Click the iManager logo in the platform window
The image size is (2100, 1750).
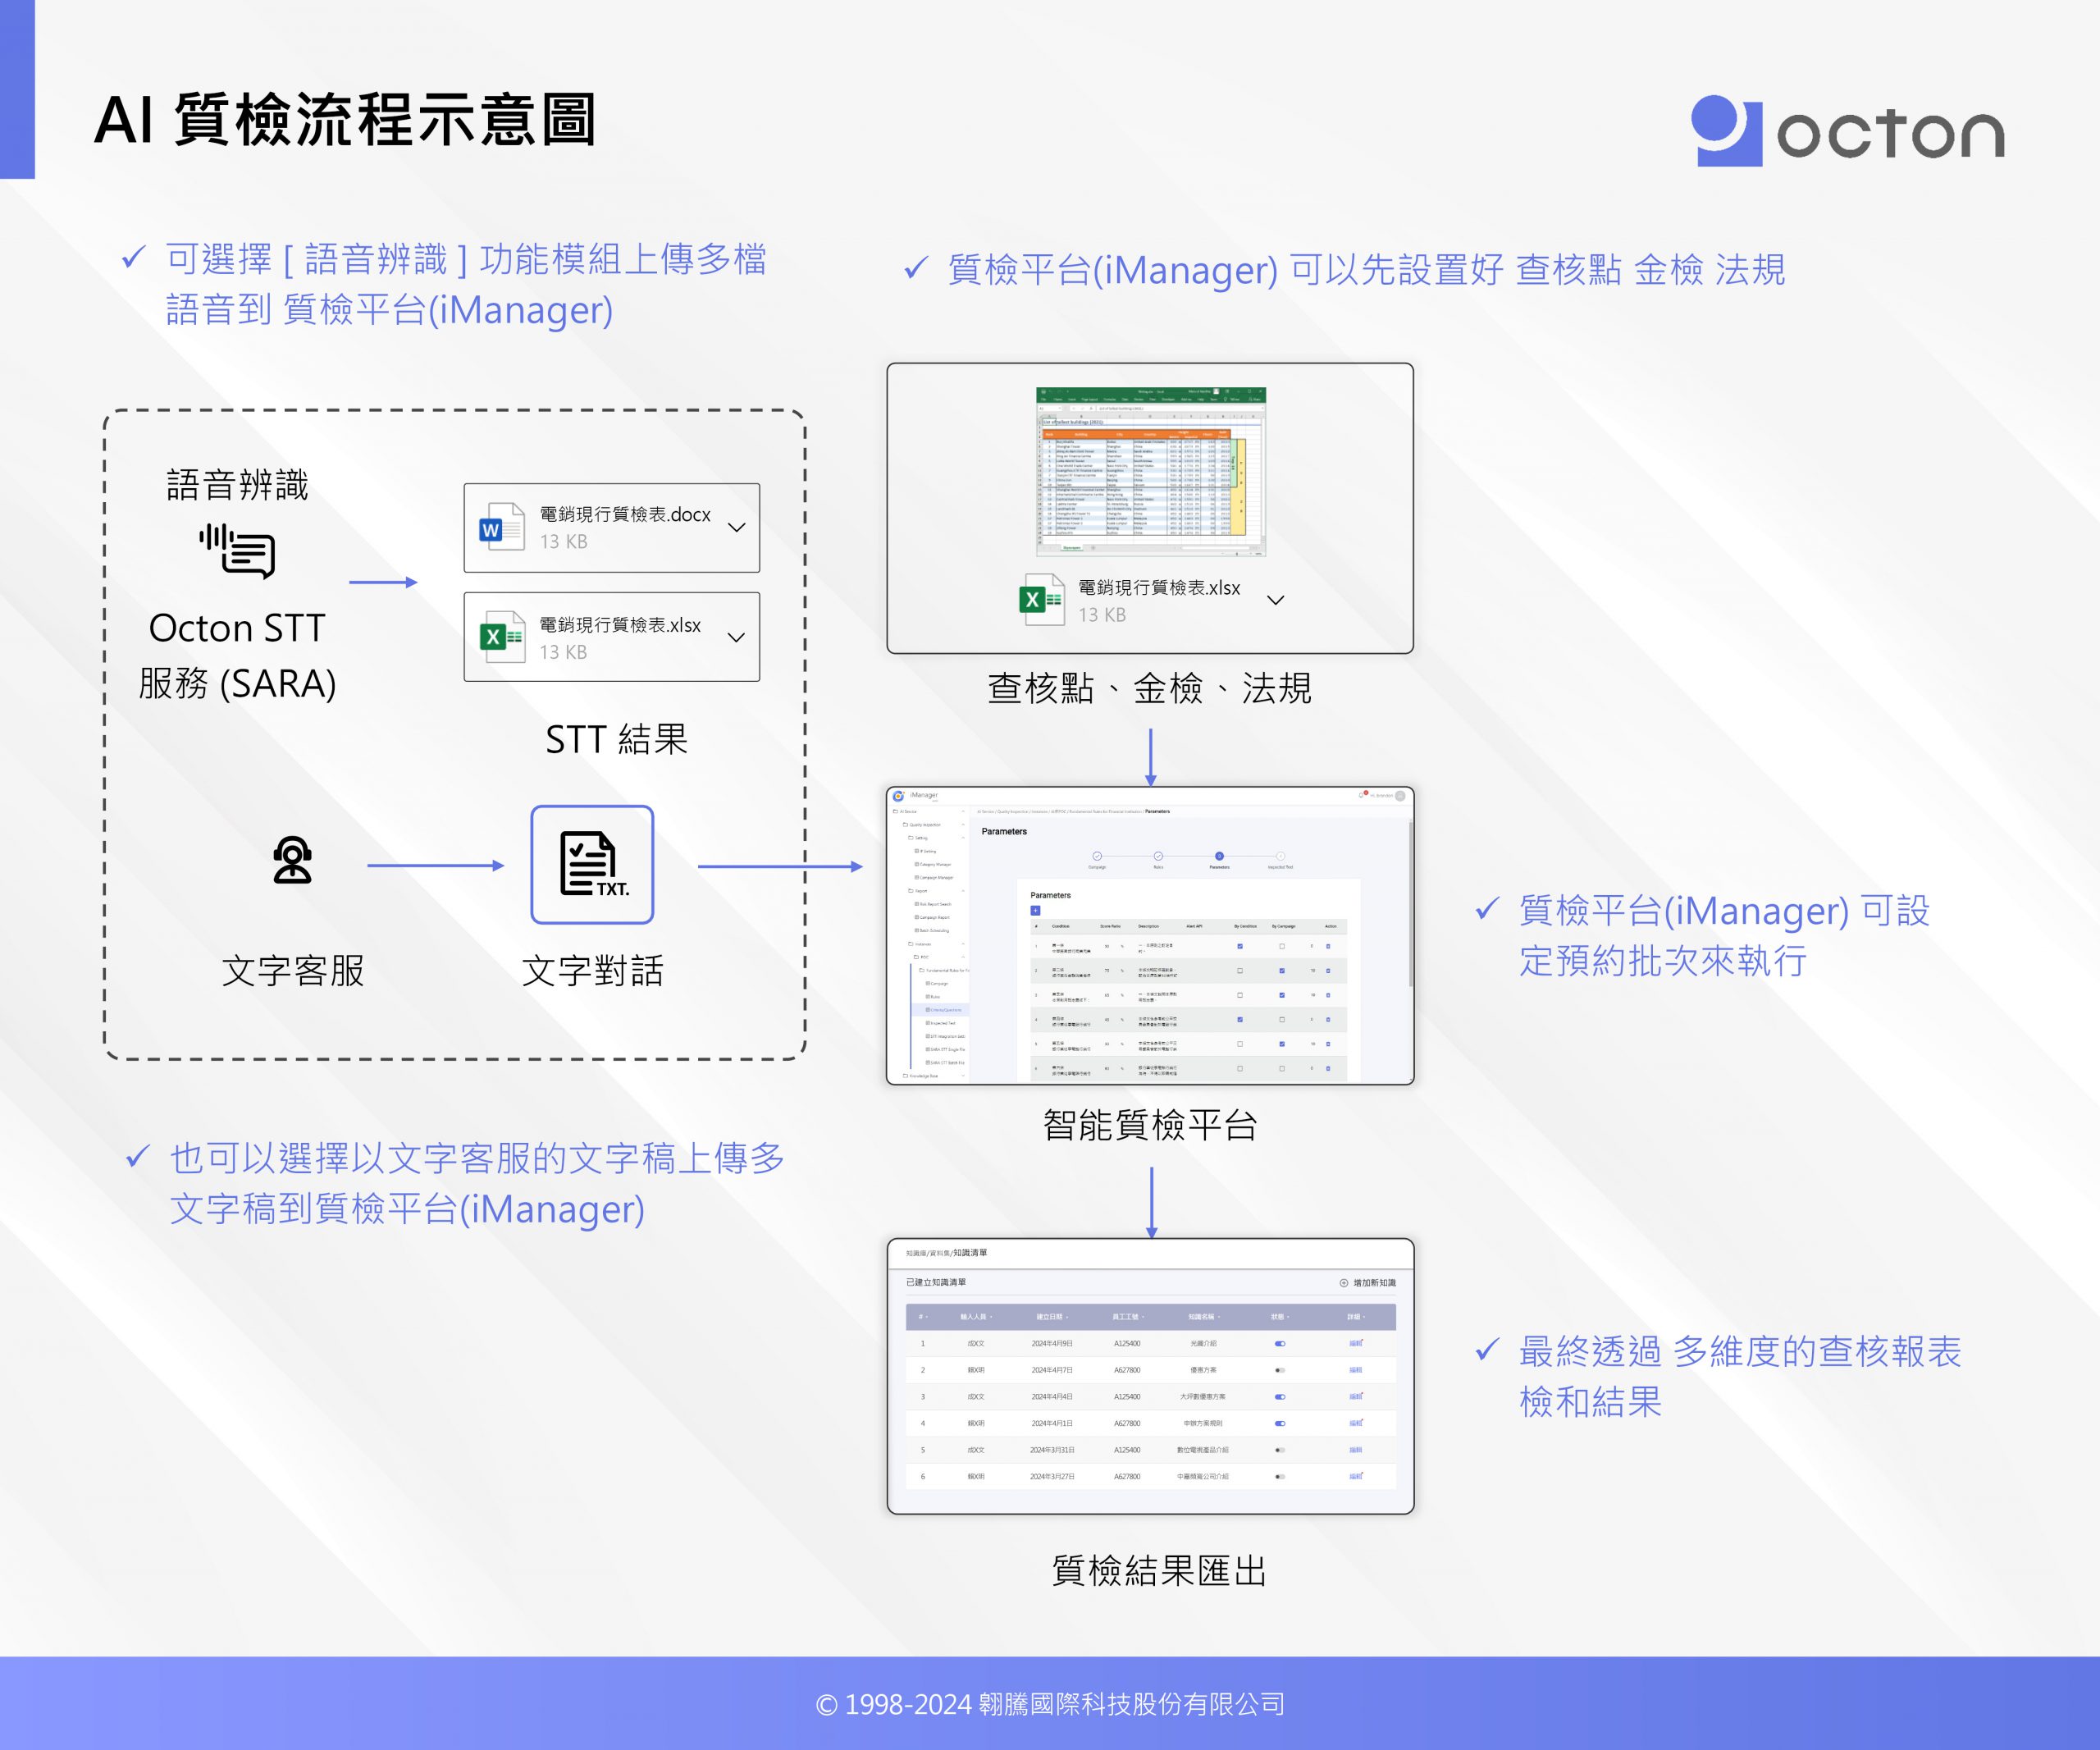point(899,796)
